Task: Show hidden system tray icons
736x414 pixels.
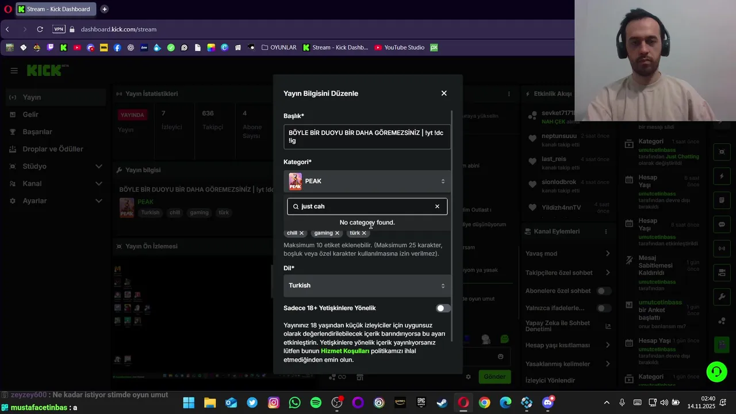Action: click(607, 402)
